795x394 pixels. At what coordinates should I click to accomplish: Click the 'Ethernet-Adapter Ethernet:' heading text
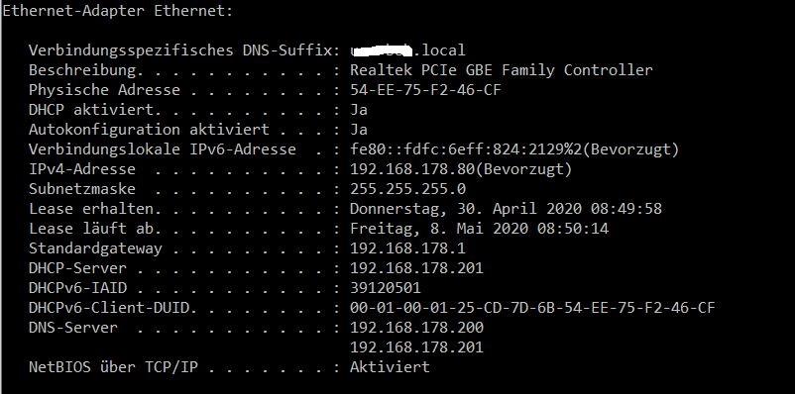pos(117,11)
